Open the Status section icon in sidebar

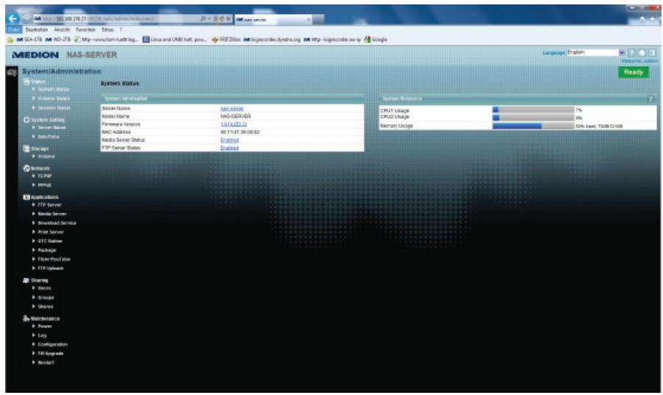26,82
